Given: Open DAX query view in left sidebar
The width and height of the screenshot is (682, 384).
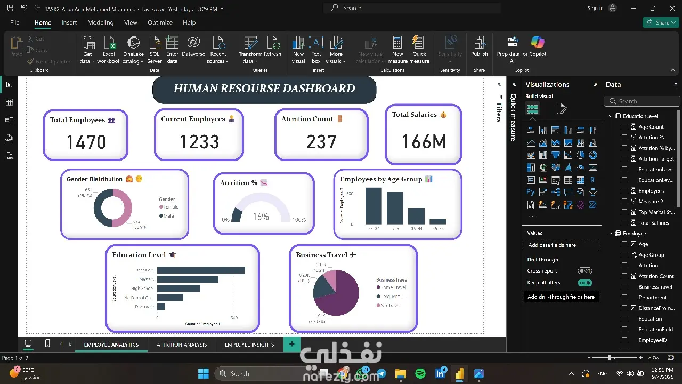Looking at the screenshot, I should (x=9, y=138).
